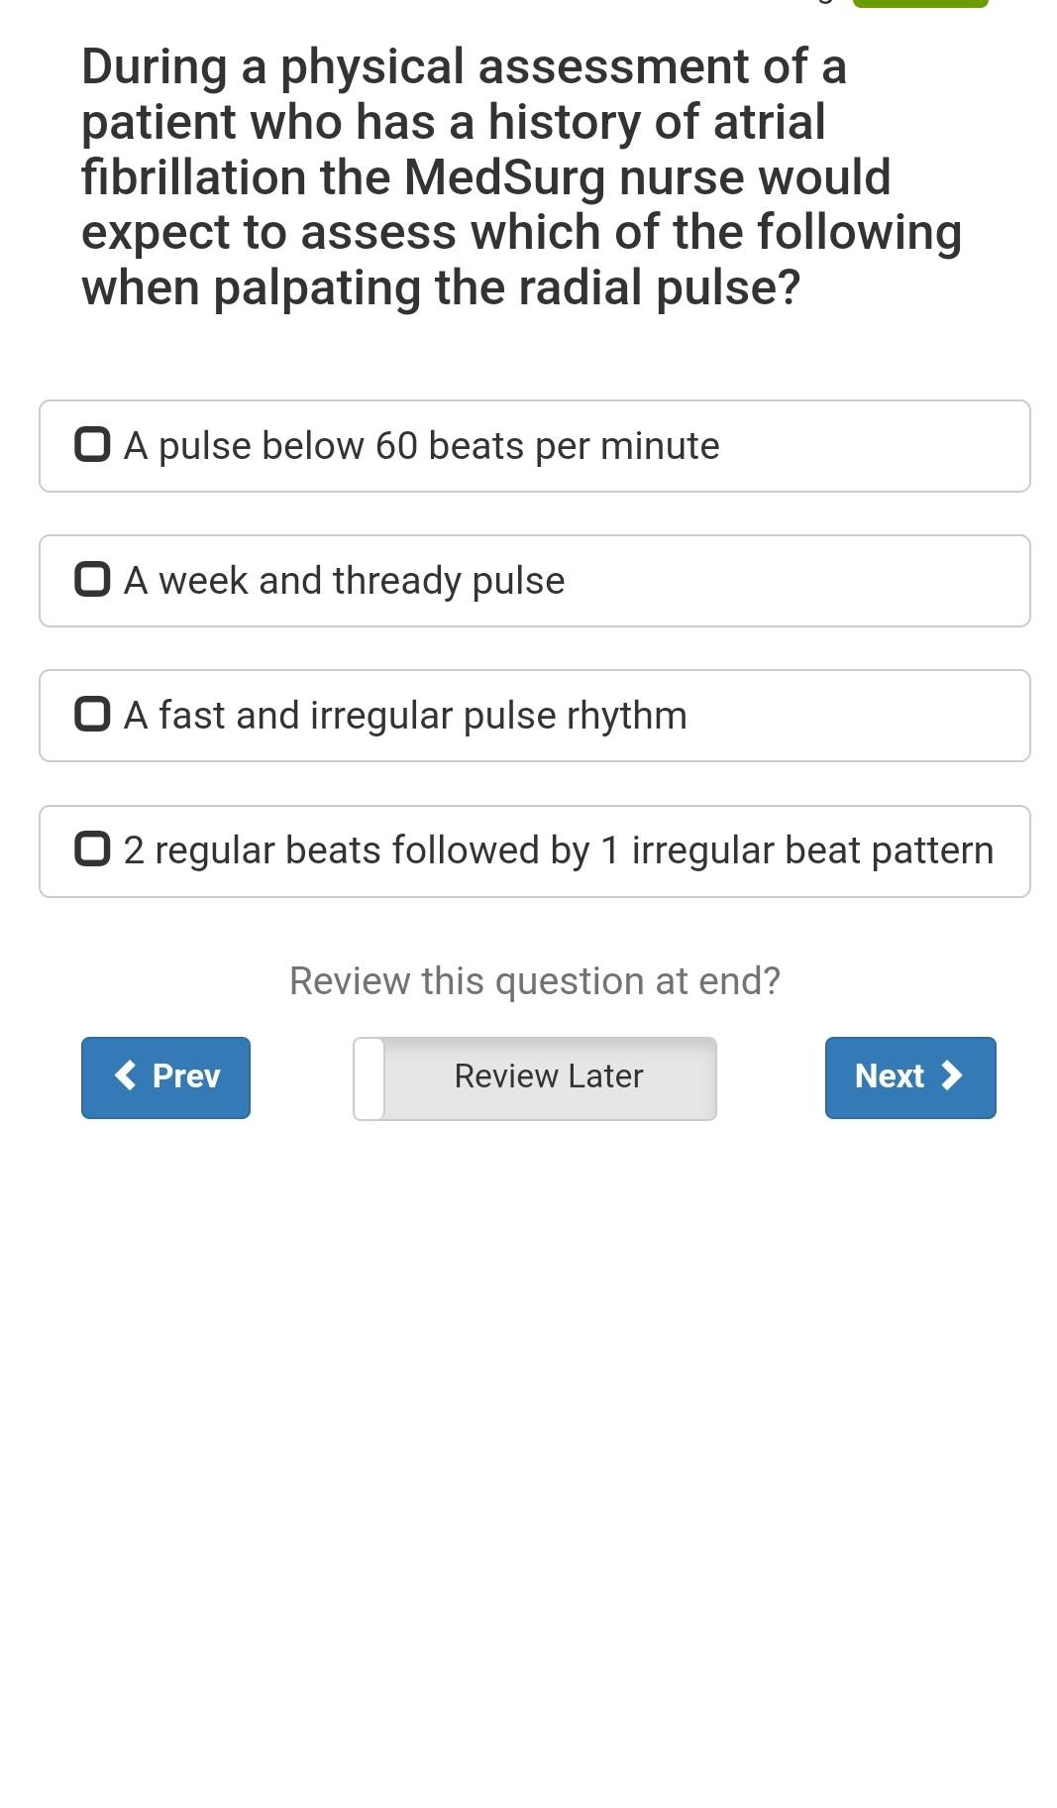Click 'Review this question at end?' text
The image size is (1057, 1808).
click(x=534, y=980)
